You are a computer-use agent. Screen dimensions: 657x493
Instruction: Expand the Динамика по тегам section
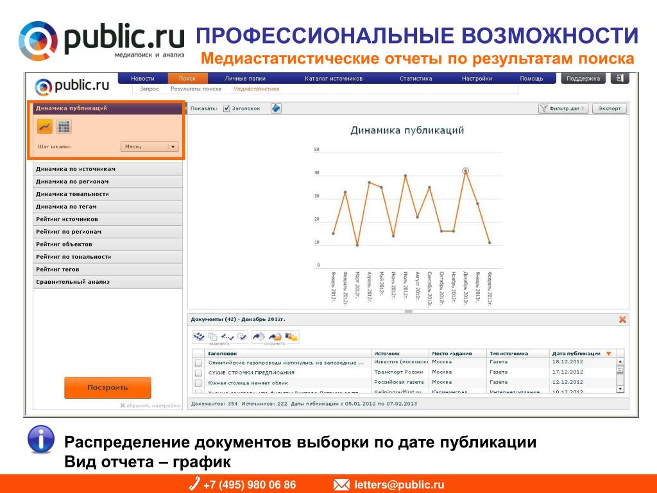click(108, 207)
